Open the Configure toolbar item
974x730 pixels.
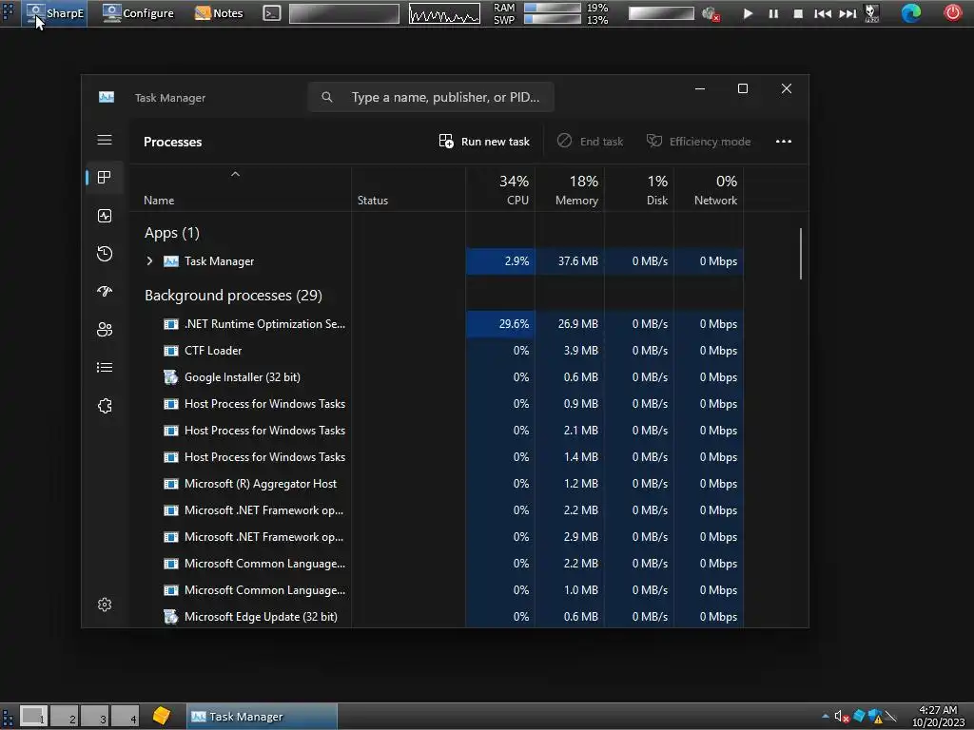click(x=138, y=13)
